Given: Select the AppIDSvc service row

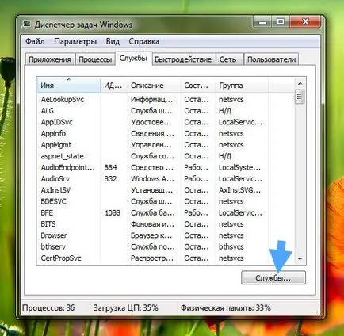Looking at the screenshot, I should tap(165, 122).
